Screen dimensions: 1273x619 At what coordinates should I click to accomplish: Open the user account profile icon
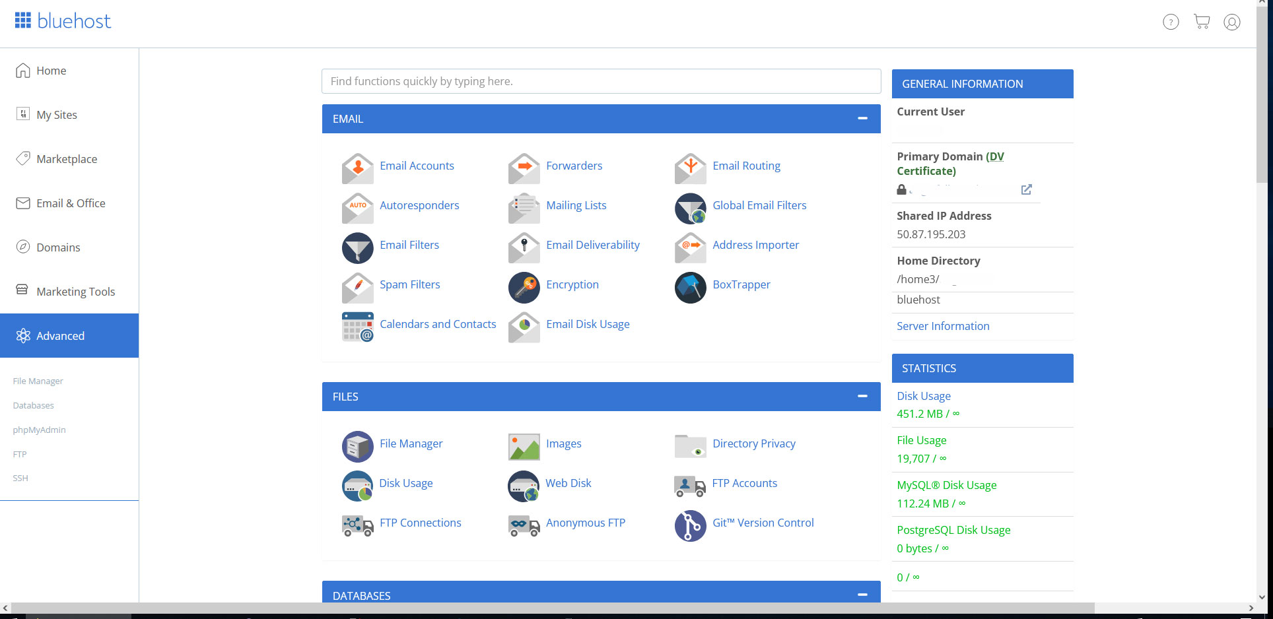[1232, 22]
